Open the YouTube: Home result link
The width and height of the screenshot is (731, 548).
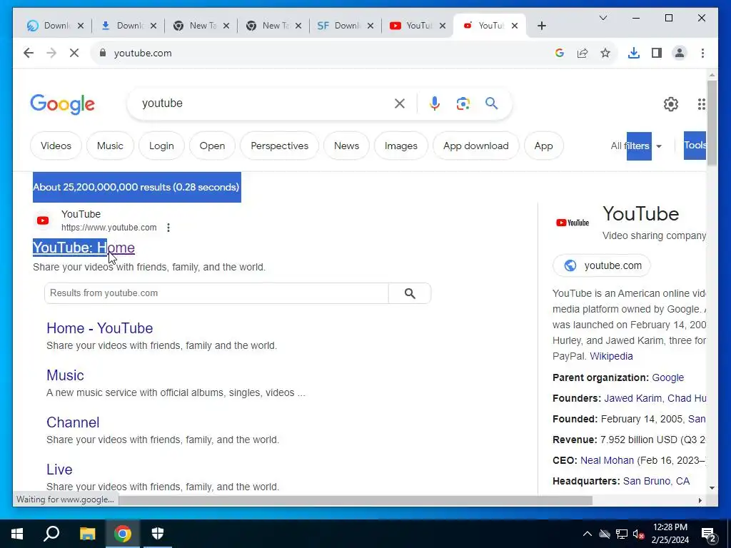point(84,248)
